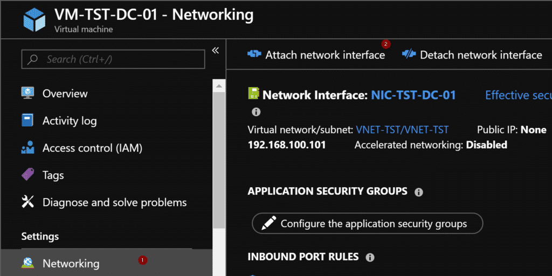The width and height of the screenshot is (552, 276).
Task: Click Attach network interface
Action: pyautogui.click(x=316, y=55)
